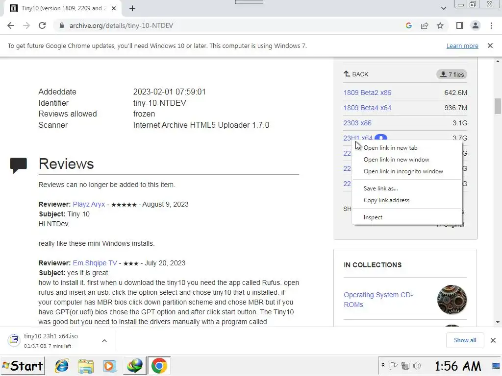Expand the tiny10 download options chevron
Viewport: 502px width, 376px height.
[104, 341]
